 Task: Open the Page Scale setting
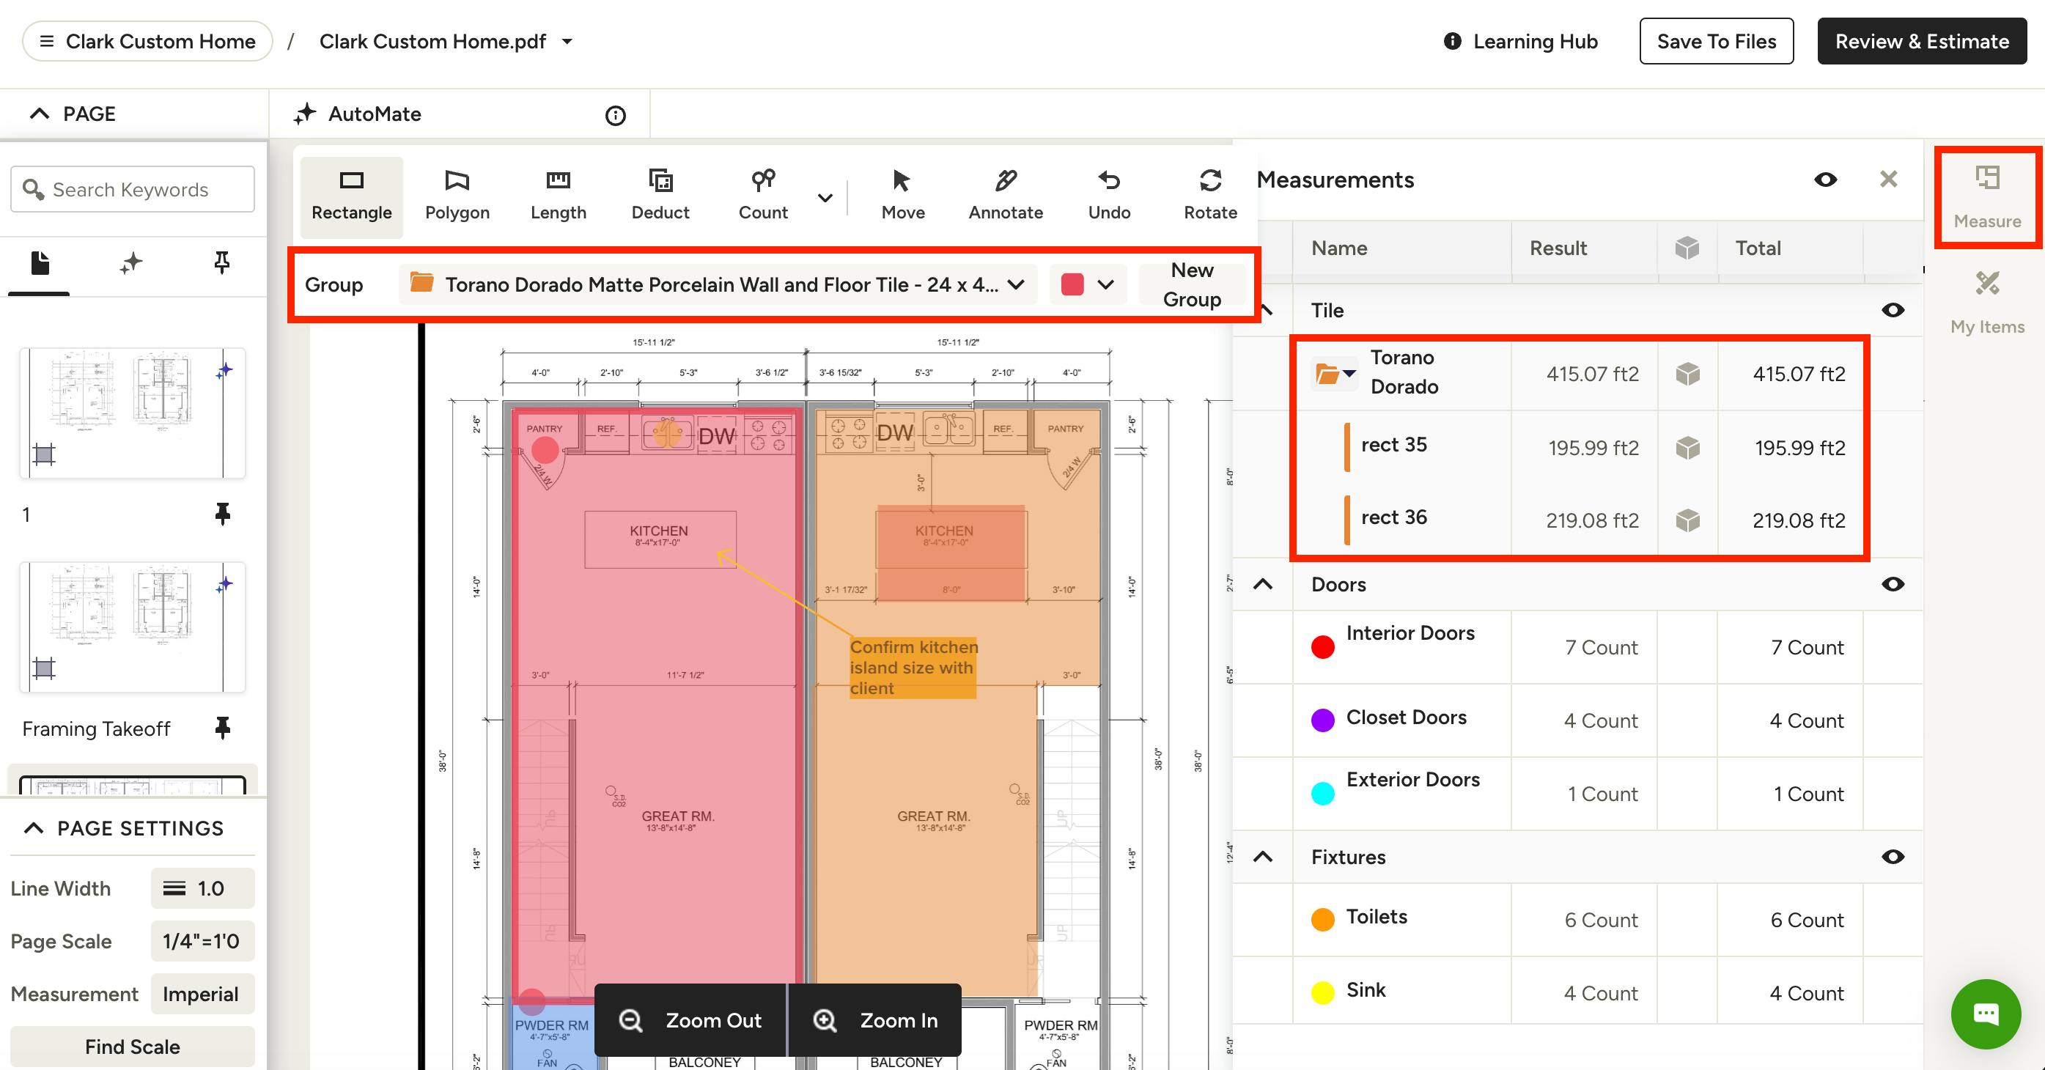pyautogui.click(x=202, y=942)
